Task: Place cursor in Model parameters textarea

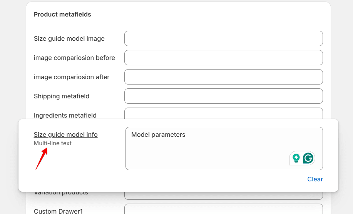Action: (x=224, y=149)
